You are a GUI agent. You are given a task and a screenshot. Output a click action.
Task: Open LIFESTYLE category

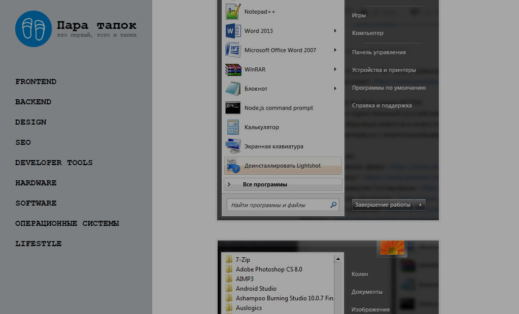(39, 244)
